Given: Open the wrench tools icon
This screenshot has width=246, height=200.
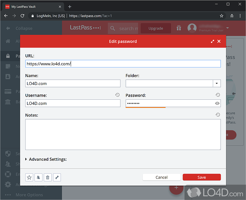Looking at the screenshot, I should (x=57, y=177).
